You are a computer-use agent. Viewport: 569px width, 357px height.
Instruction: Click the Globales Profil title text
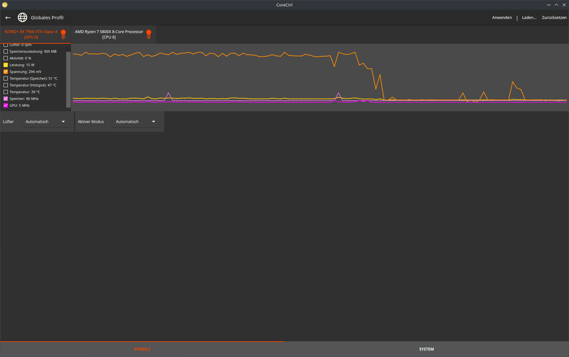coord(47,18)
